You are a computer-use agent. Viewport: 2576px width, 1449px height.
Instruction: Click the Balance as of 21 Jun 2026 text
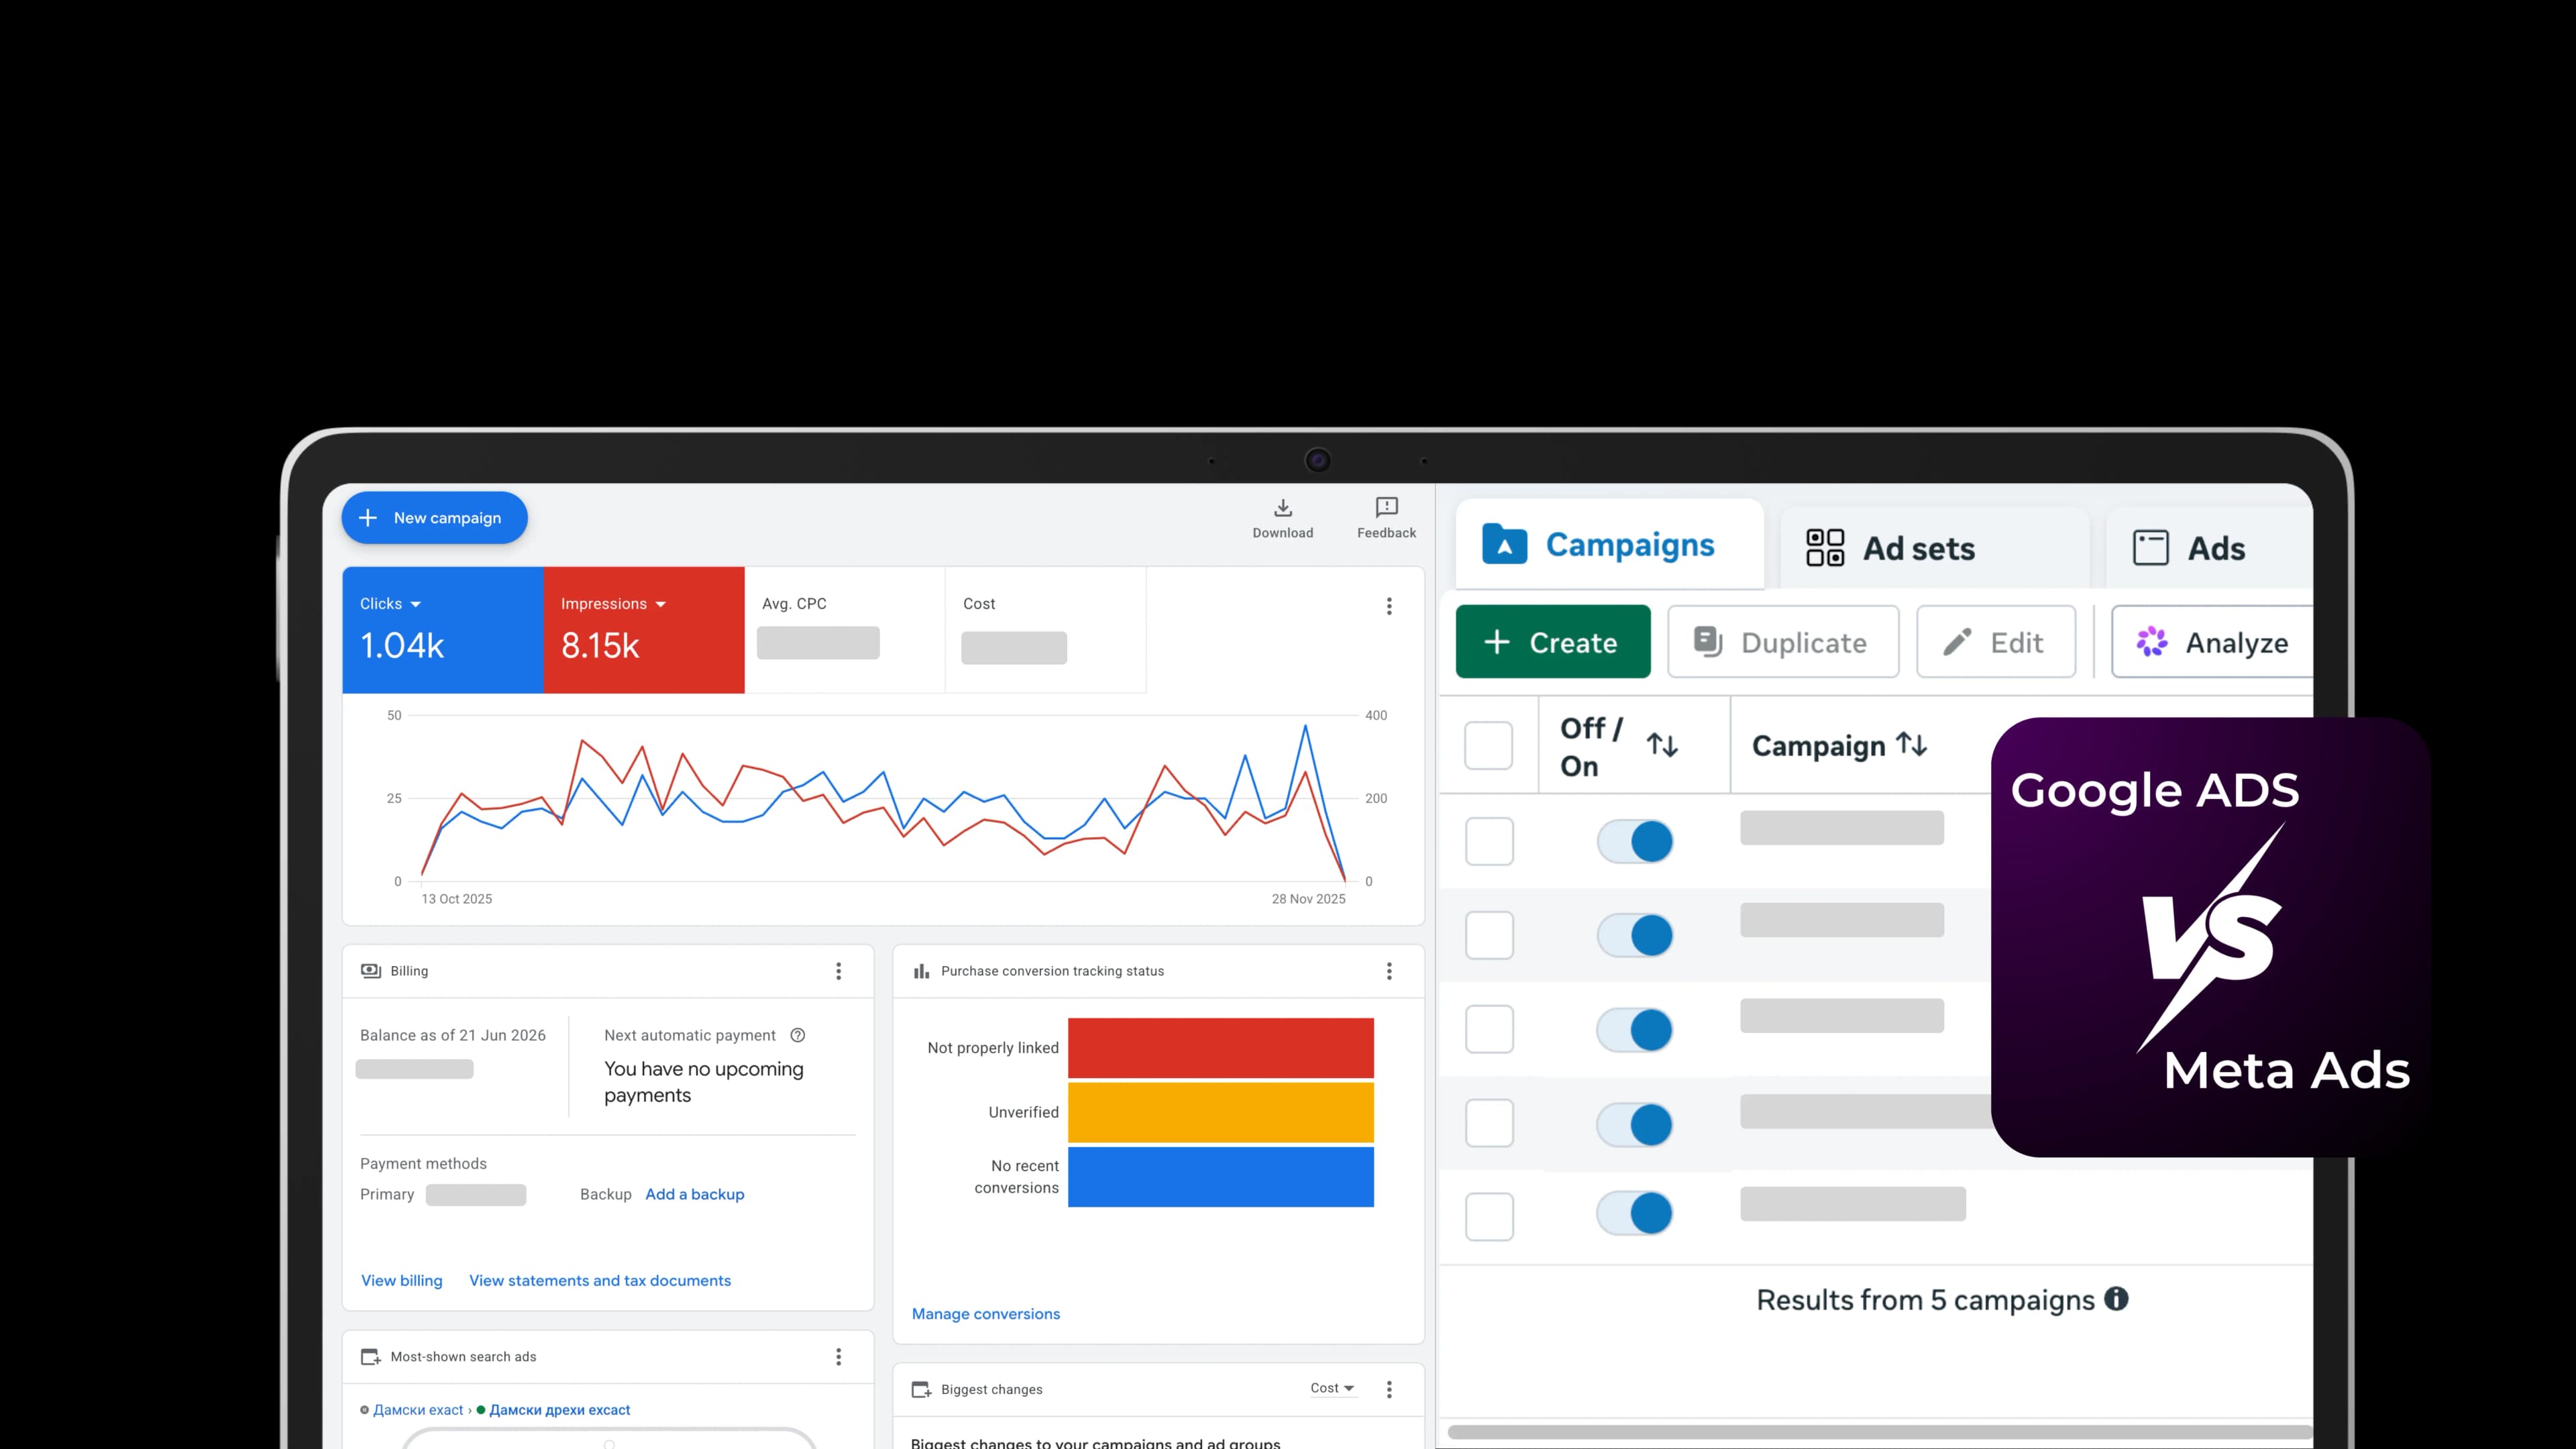point(453,1035)
